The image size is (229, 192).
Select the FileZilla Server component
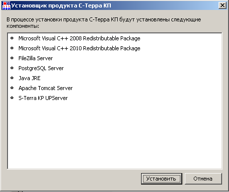pyautogui.click(x=36, y=58)
